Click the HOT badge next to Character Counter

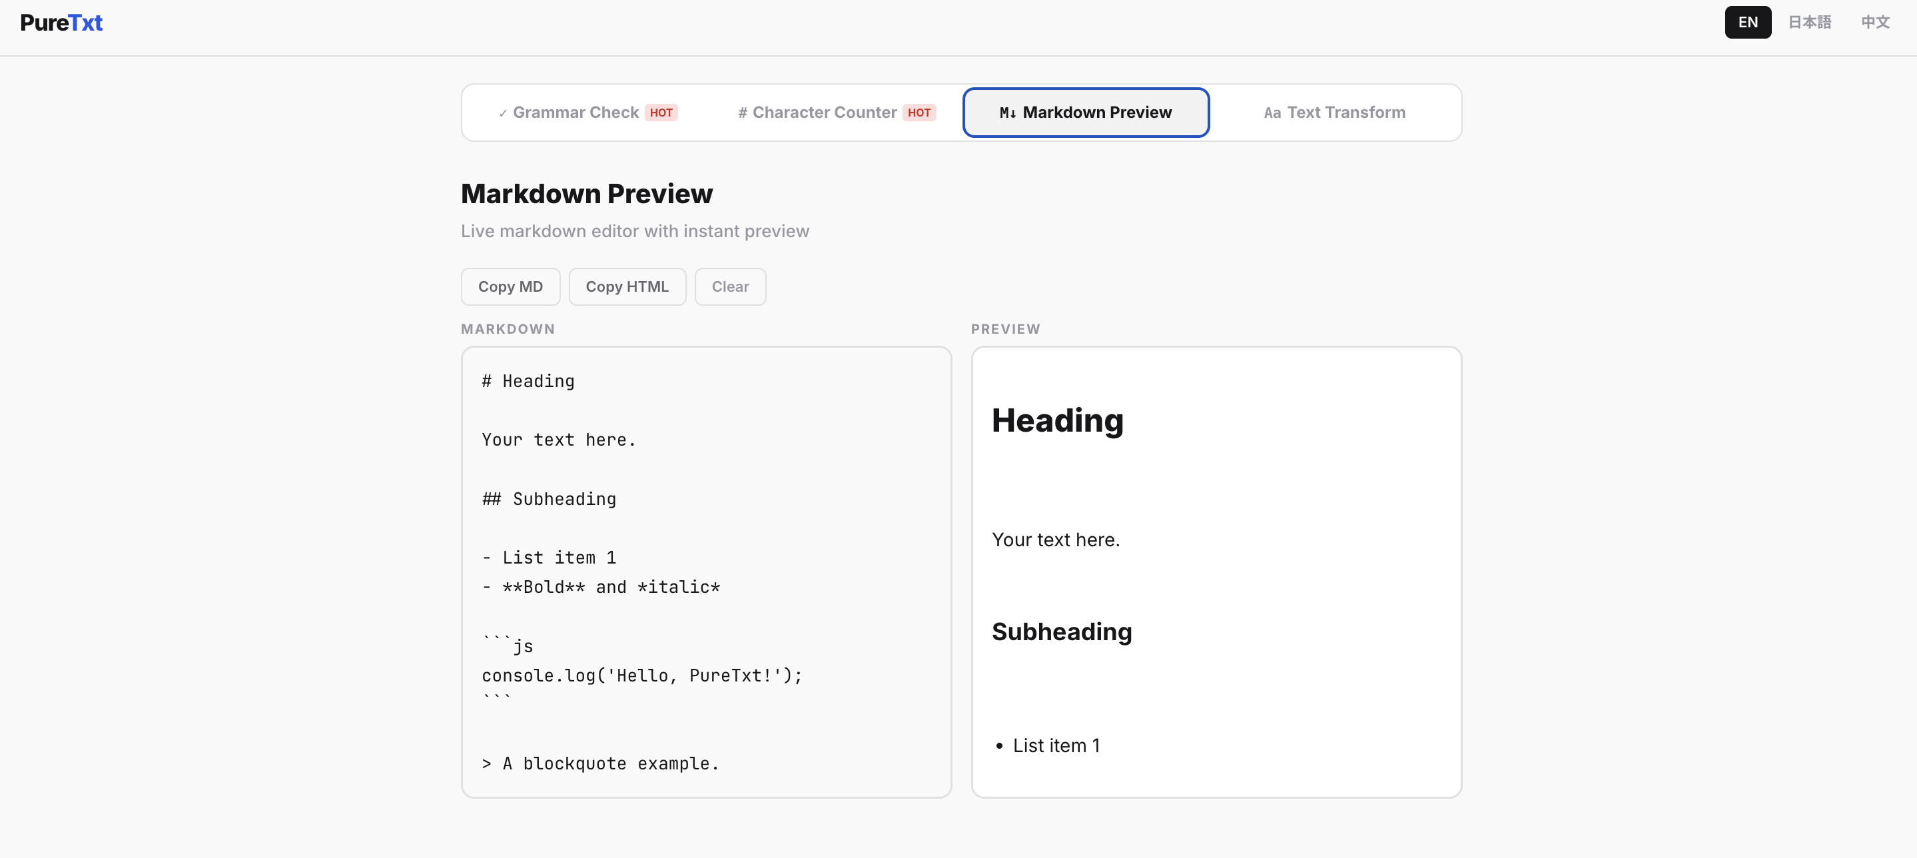920,113
